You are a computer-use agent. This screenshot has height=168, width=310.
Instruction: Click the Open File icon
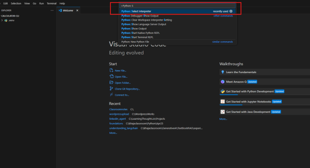click(x=111, y=76)
